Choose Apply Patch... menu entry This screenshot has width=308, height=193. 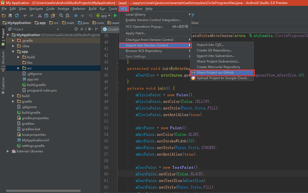coord(155,33)
